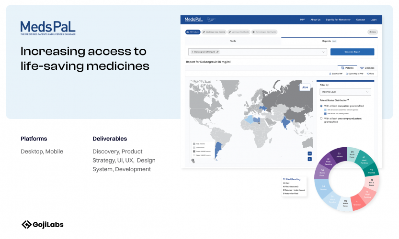Click purple '72 Filed/Pending' donut segment
399x239 pixels.
329,161
